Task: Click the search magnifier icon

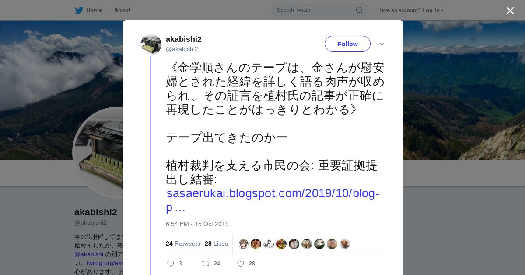Action: pos(359,10)
